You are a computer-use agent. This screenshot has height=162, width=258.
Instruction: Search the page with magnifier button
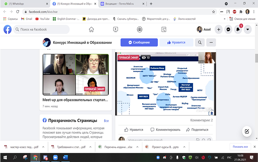[x=200, y=42]
